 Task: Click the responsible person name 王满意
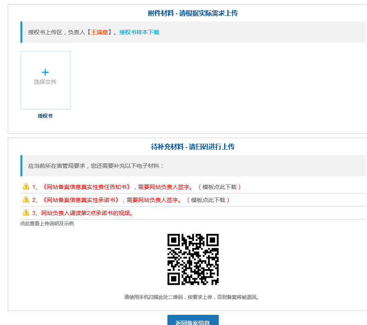(x=99, y=32)
